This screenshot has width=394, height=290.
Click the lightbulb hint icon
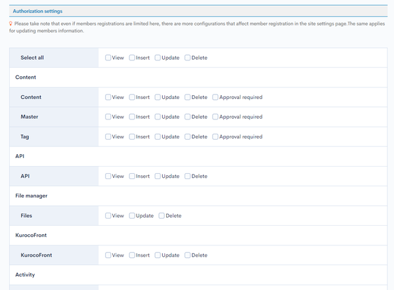click(11, 24)
